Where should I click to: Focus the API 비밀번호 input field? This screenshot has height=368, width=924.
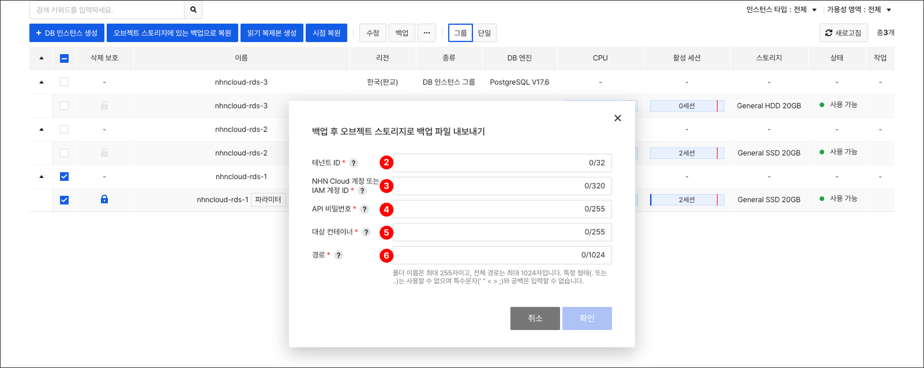502,209
